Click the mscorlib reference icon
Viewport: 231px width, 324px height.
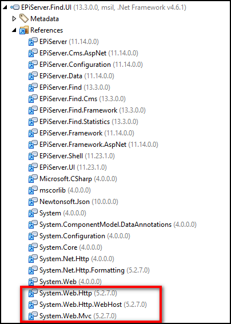tap(33, 190)
